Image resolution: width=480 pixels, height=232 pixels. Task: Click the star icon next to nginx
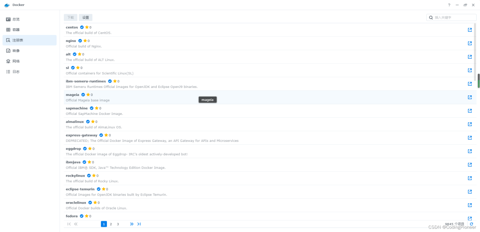[x=85, y=41]
